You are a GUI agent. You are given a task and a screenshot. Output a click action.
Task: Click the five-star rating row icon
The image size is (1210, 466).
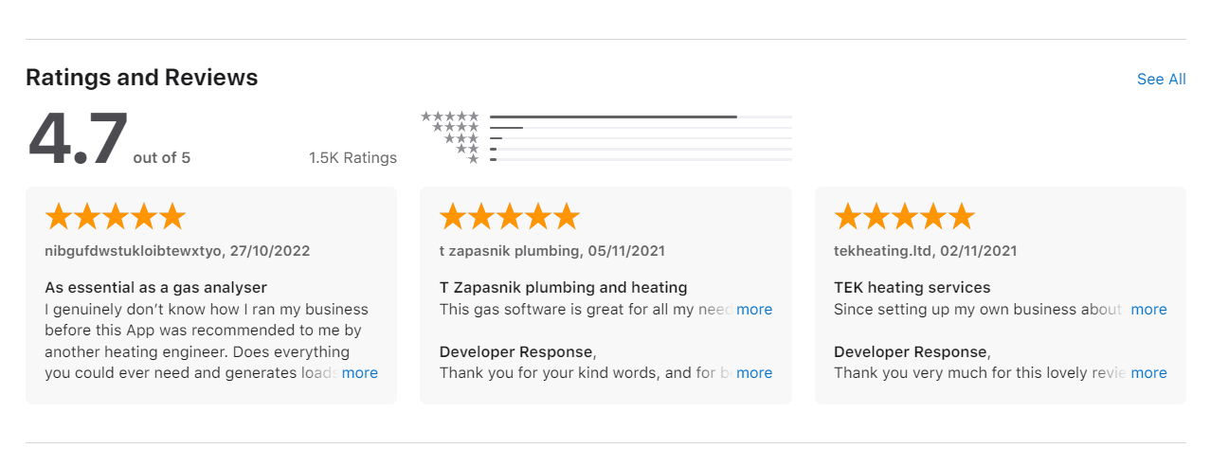coord(450,116)
